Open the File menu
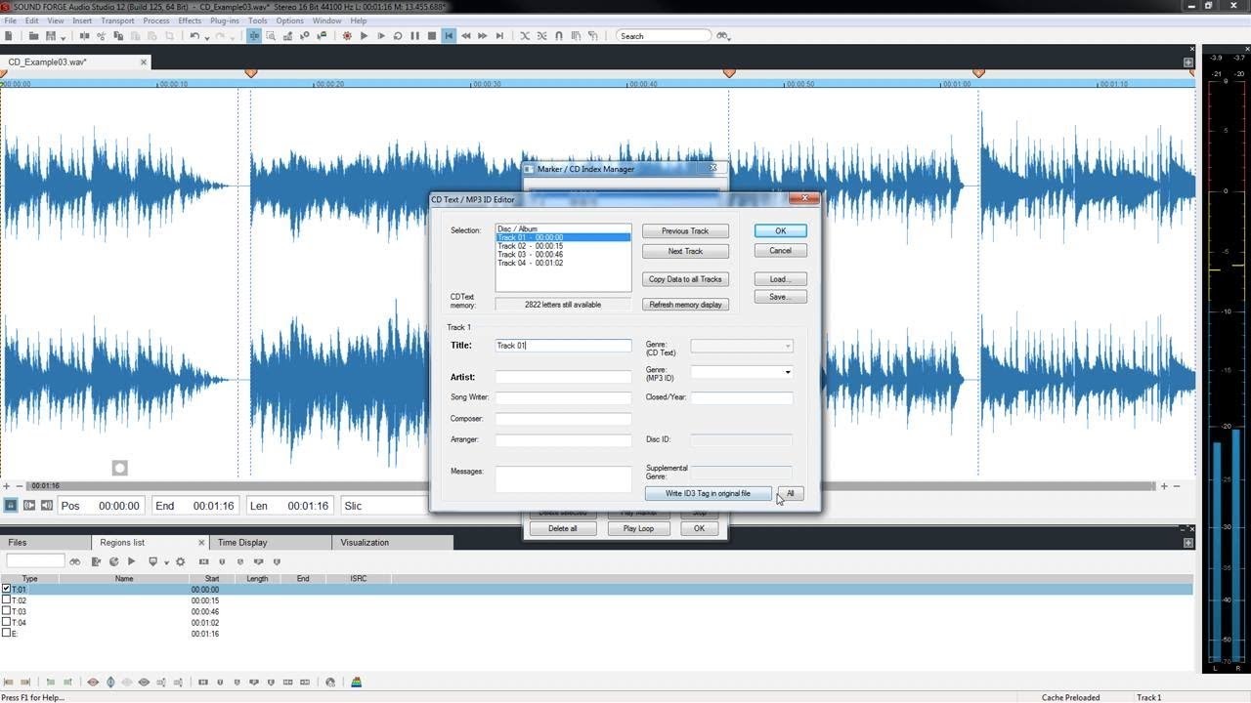Image resolution: width=1251 pixels, height=703 pixels. coord(10,21)
